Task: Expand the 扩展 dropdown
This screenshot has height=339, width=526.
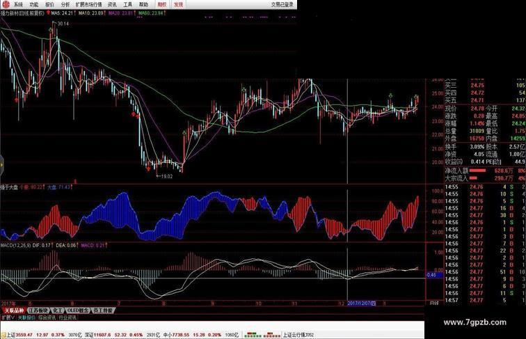Action: click(x=8, y=317)
